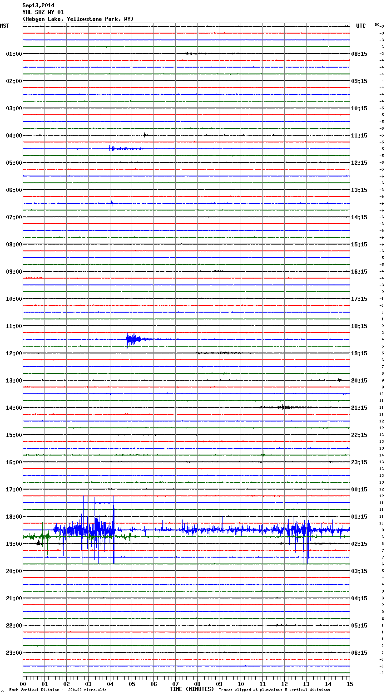The width and height of the screenshot is (386, 696).
Task: Click minute 15 on the bottom axis
Action: [349, 684]
